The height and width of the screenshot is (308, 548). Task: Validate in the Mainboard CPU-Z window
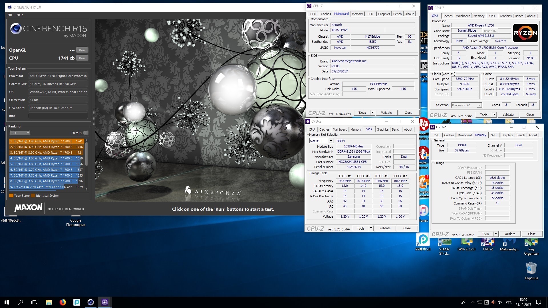[386, 113]
